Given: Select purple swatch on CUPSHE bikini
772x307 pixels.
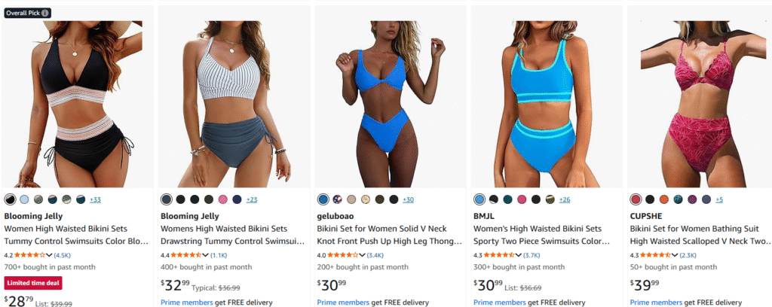Looking at the screenshot, I should tap(692, 199).
